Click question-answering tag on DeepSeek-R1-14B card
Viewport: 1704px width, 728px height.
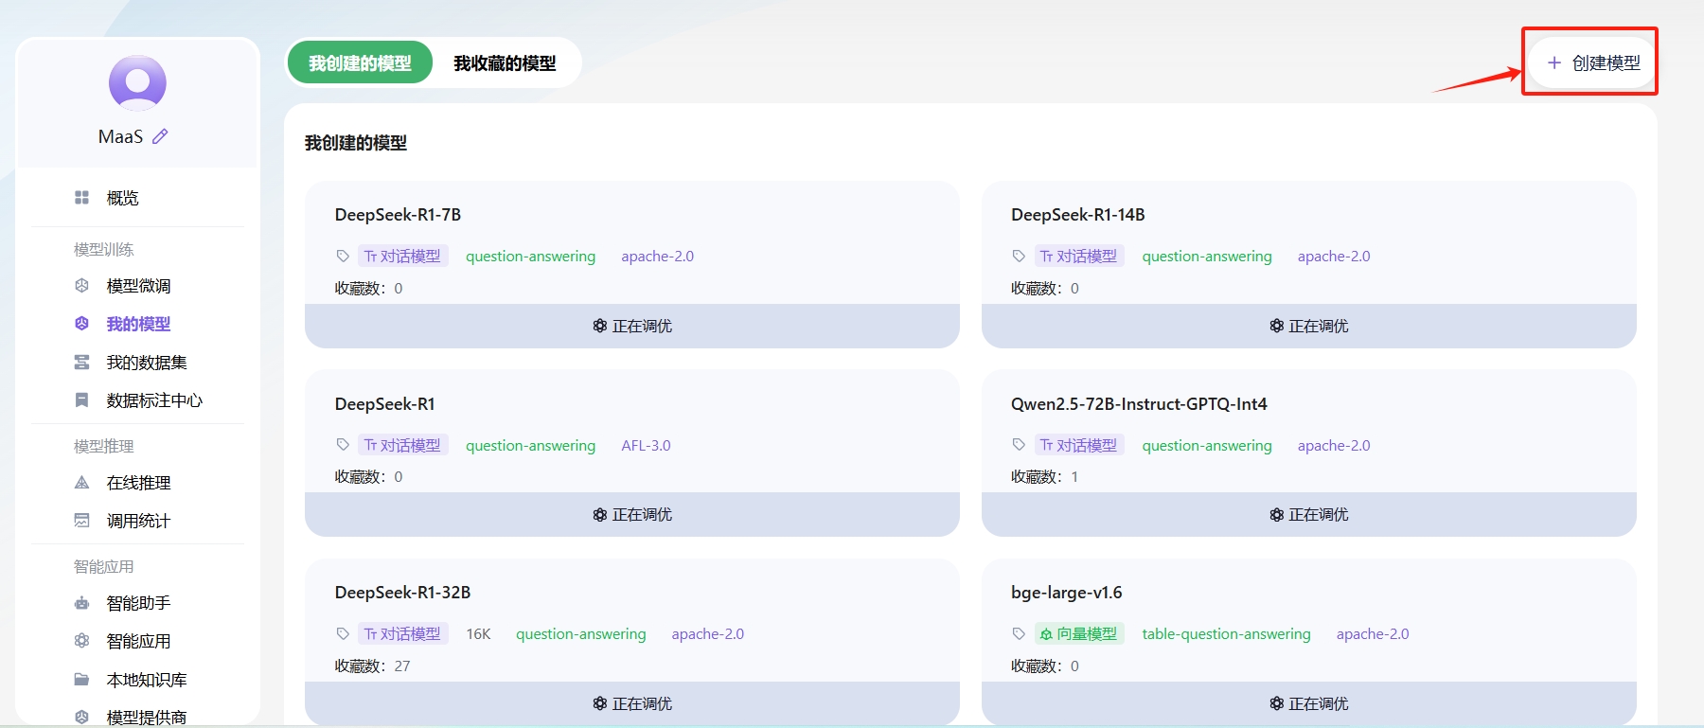click(1206, 256)
